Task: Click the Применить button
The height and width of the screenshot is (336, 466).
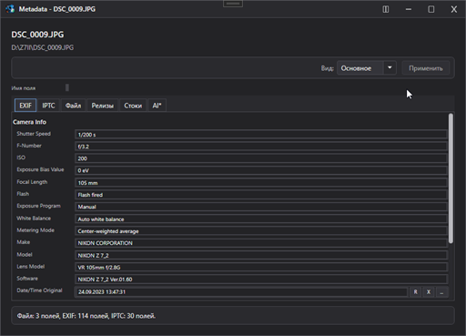Action: pos(426,68)
